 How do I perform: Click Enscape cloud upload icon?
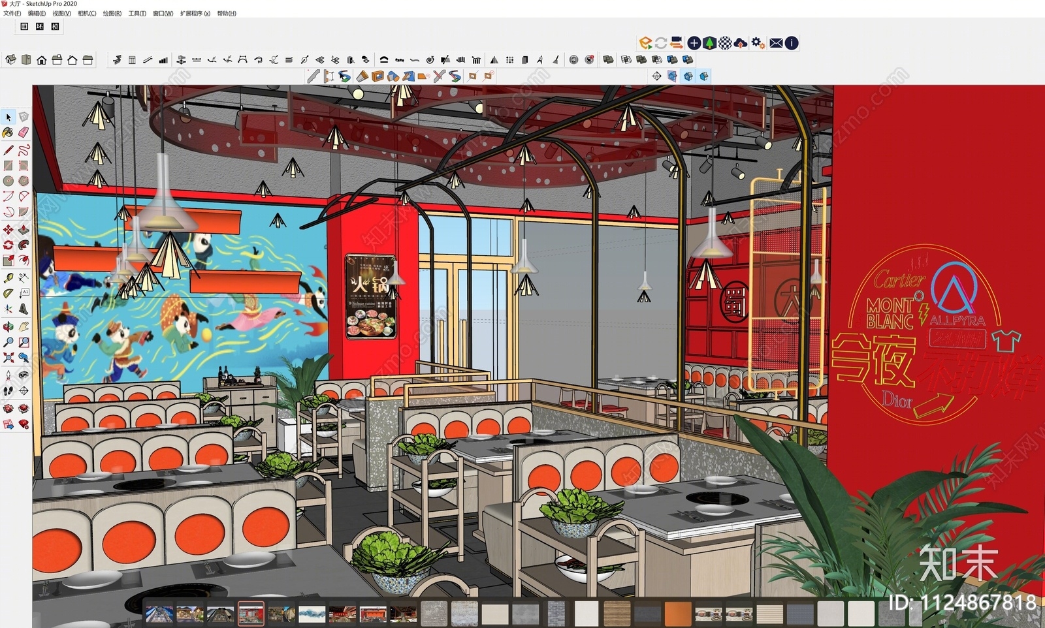point(741,43)
